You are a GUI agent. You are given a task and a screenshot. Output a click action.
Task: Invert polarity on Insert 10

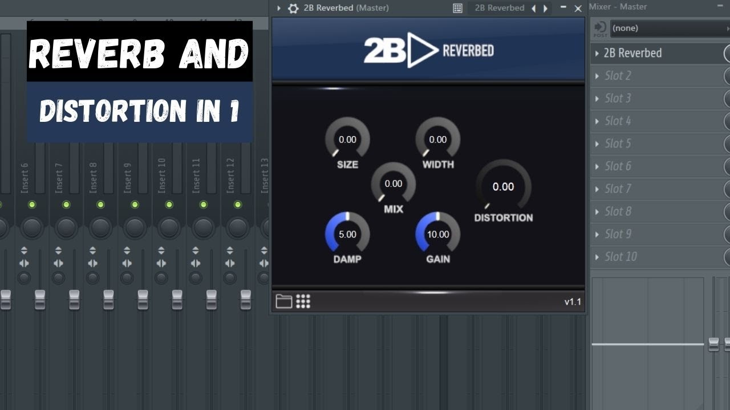point(161,250)
